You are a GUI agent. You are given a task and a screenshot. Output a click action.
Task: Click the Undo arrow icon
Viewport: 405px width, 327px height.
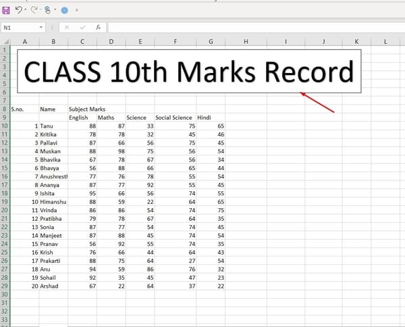pos(18,10)
